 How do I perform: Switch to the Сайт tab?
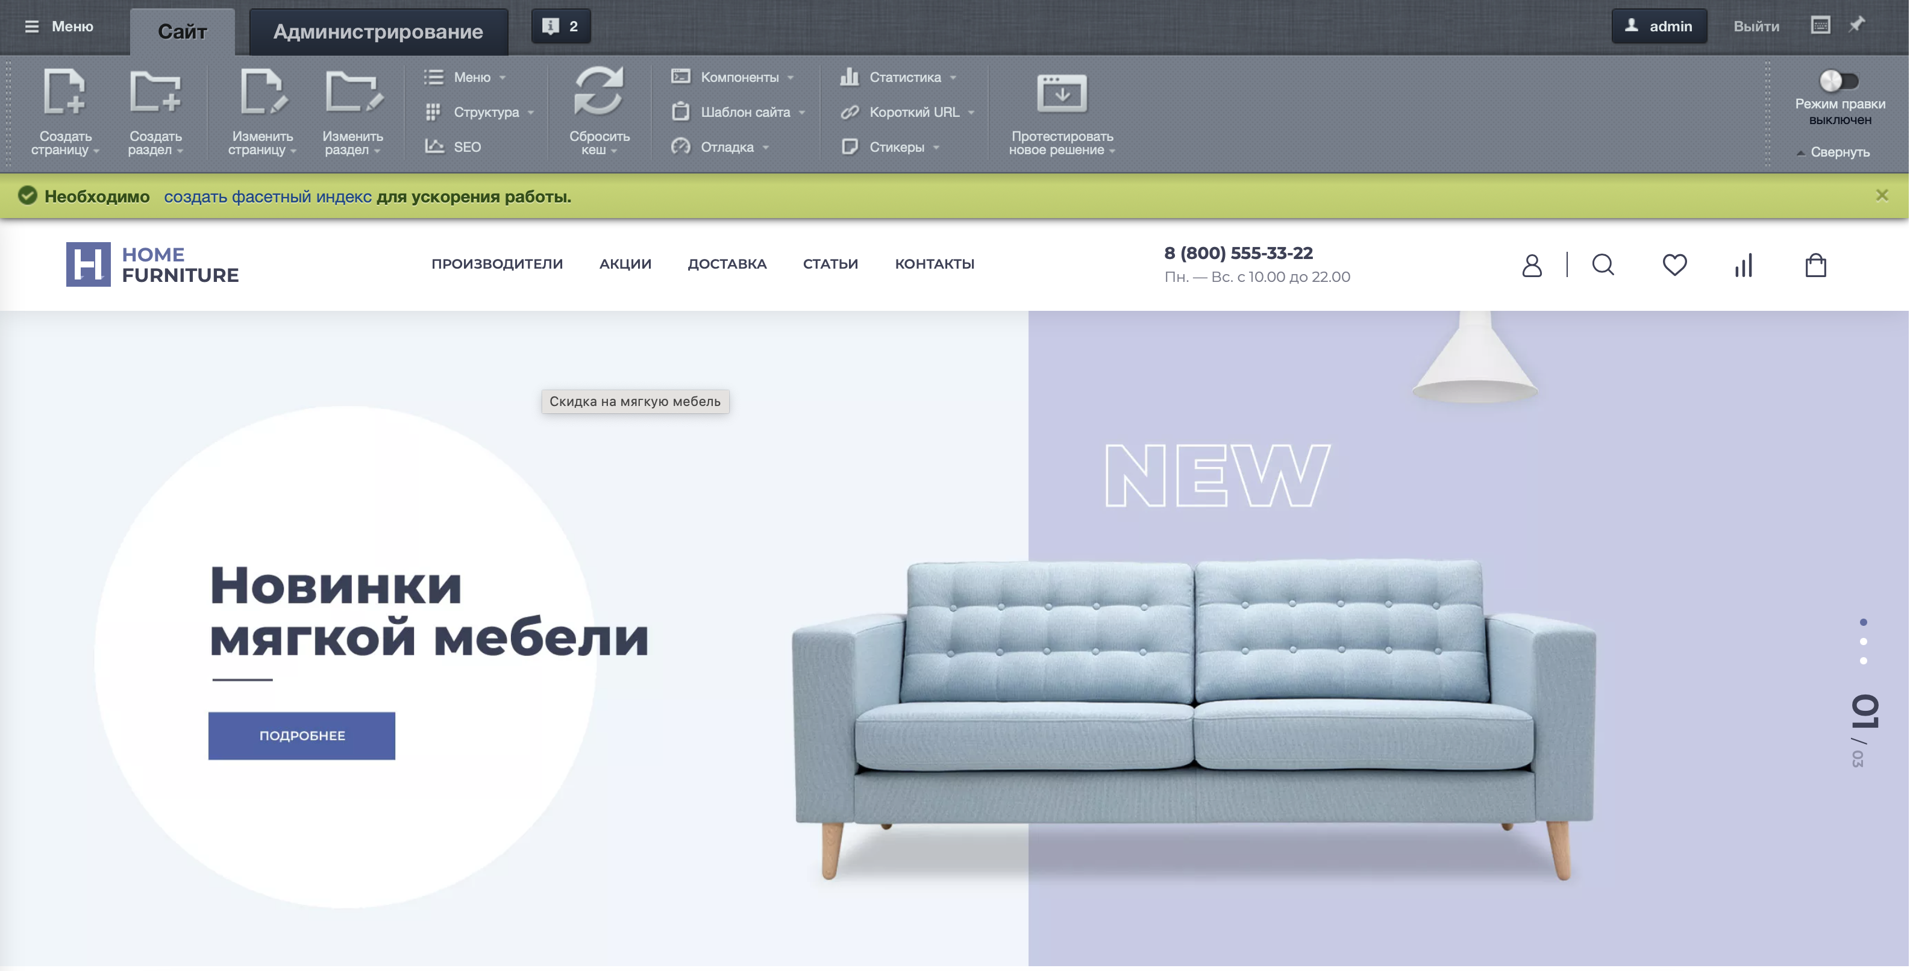tap(183, 31)
